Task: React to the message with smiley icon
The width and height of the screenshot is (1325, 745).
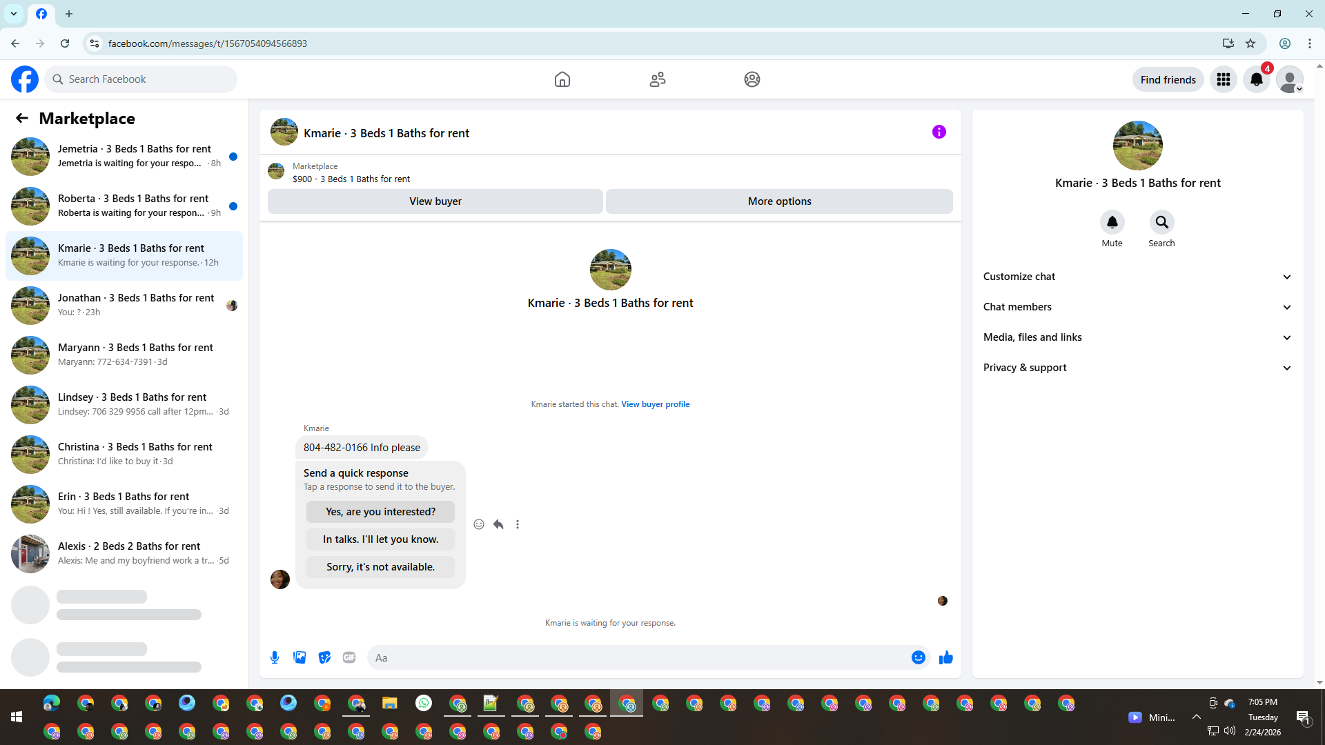Action: [479, 524]
